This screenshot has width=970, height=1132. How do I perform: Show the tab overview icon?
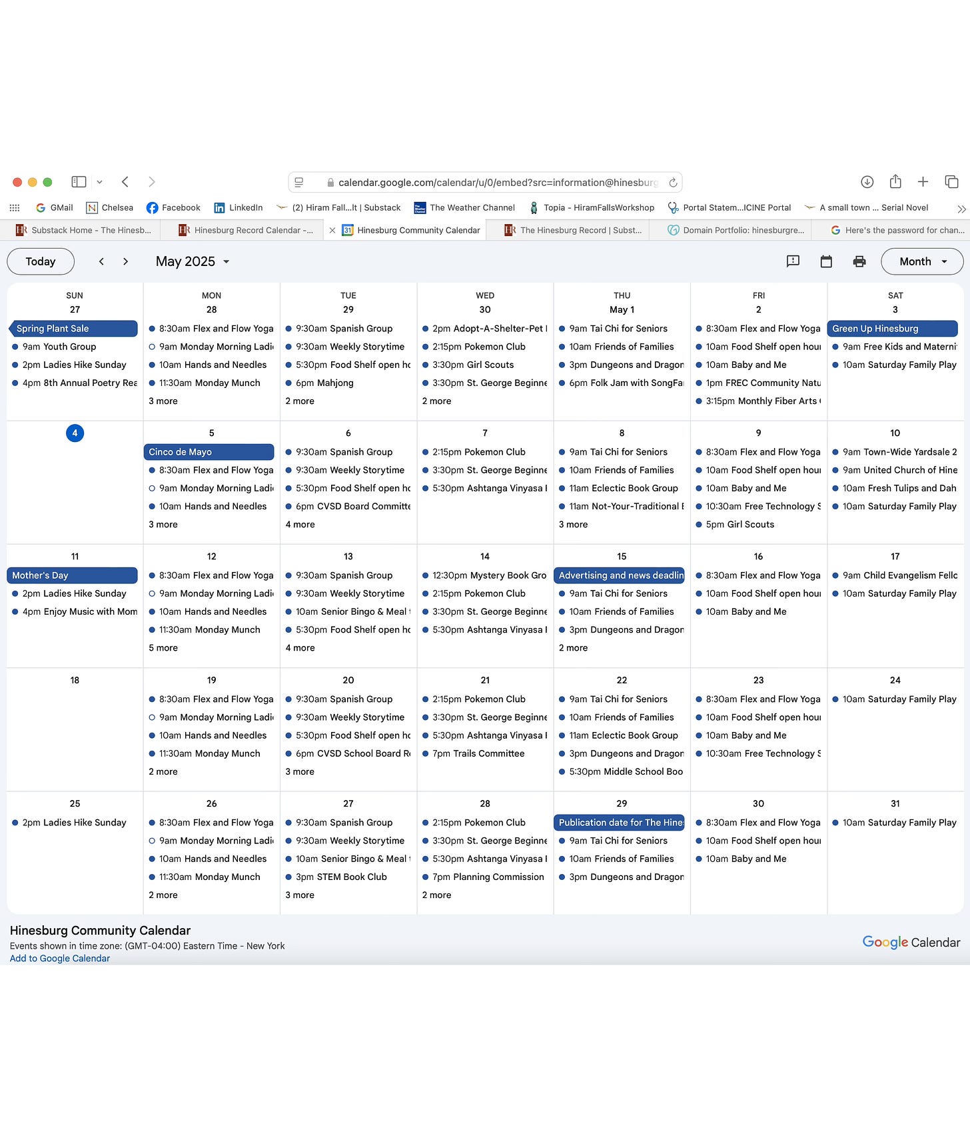coord(951,181)
